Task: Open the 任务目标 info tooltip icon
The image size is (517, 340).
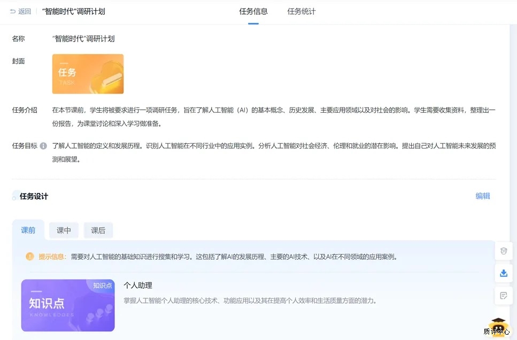Action: point(43,146)
